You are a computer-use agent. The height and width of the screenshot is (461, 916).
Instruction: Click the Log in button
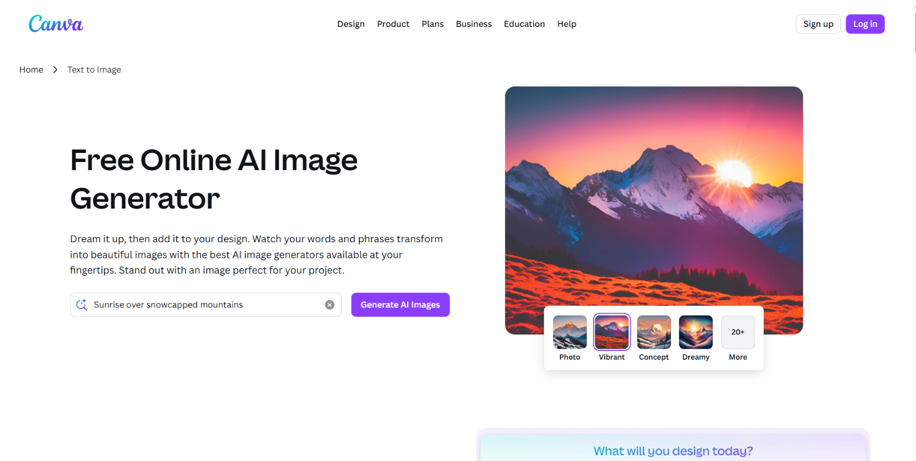click(865, 24)
